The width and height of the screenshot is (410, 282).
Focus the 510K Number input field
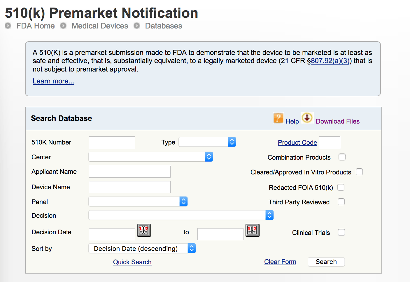point(112,142)
